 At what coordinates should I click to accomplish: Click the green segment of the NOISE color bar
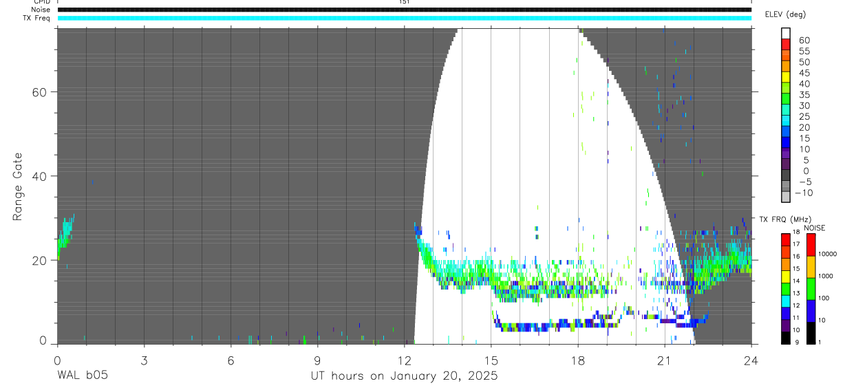(811, 289)
